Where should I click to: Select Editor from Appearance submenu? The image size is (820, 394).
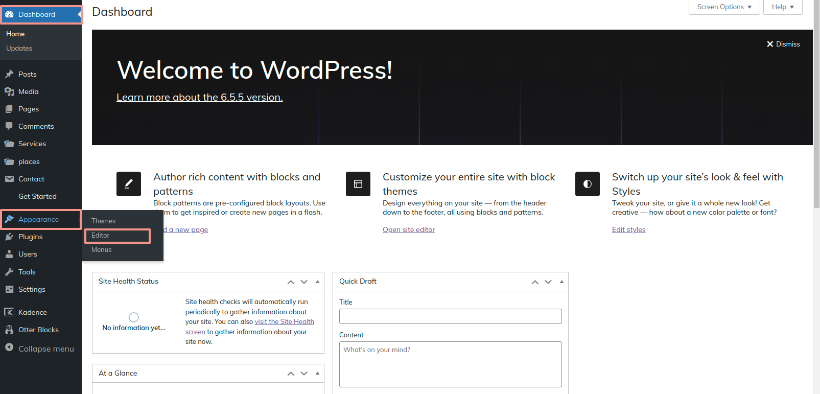101,236
